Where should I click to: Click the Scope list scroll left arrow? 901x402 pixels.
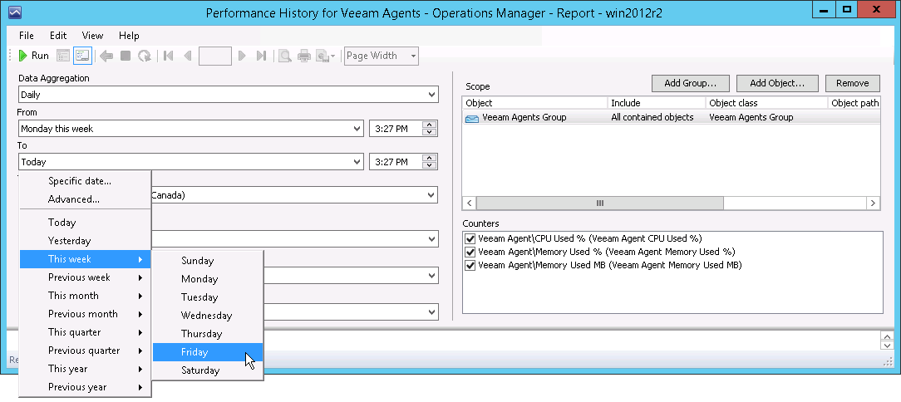point(470,203)
